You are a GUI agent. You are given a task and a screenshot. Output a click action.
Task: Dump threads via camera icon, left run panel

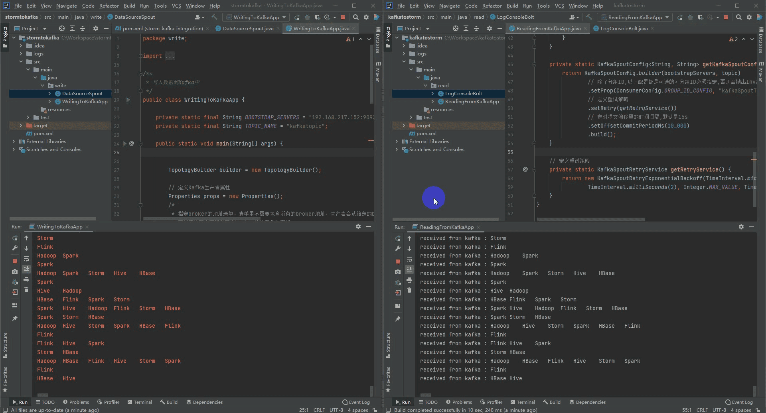coord(15,271)
